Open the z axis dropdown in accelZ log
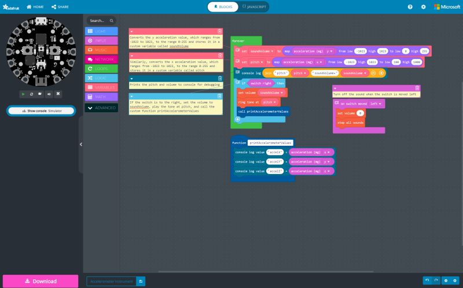The height and width of the screenshot is (288, 463). point(326,171)
